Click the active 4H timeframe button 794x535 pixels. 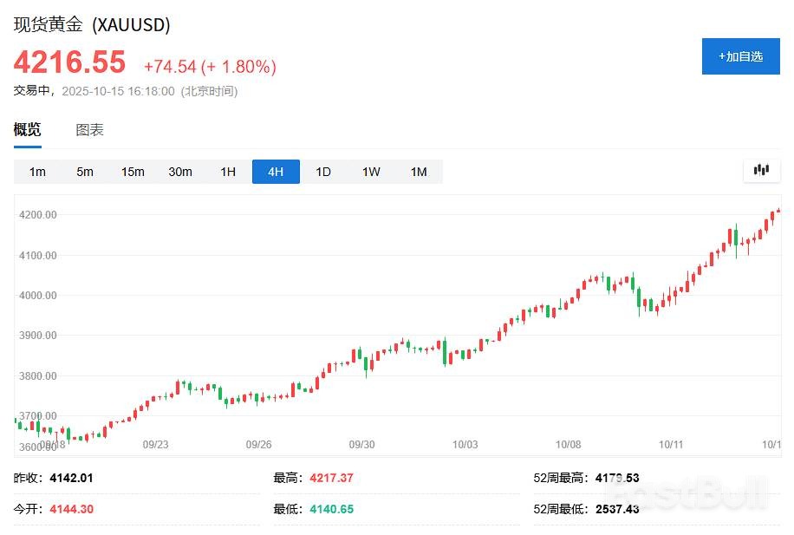(x=275, y=172)
